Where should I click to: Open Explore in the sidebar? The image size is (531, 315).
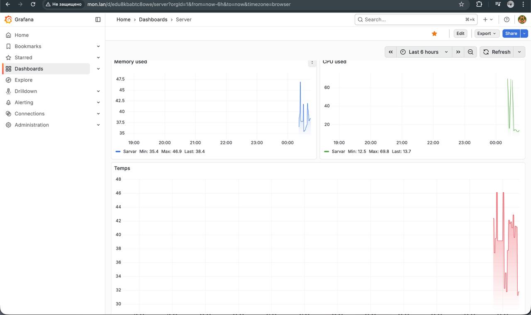[x=23, y=80]
